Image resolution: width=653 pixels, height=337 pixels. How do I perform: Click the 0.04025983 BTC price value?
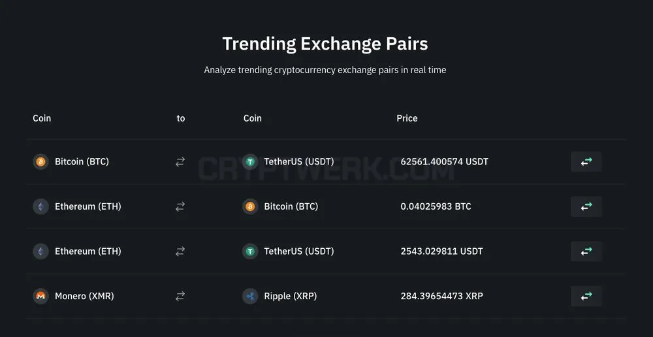436,206
